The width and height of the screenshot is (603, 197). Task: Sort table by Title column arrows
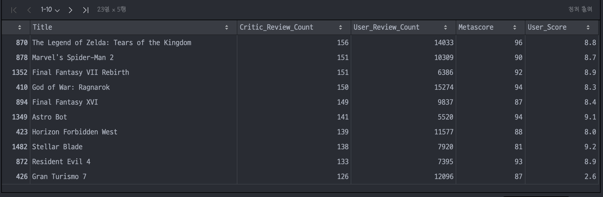coord(227,27)
